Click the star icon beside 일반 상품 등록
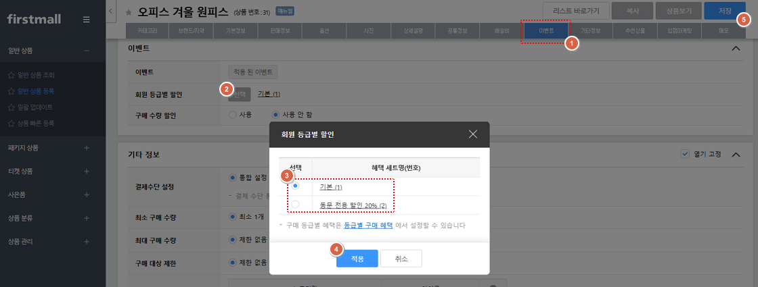758x287 pixels. (12, 90)
